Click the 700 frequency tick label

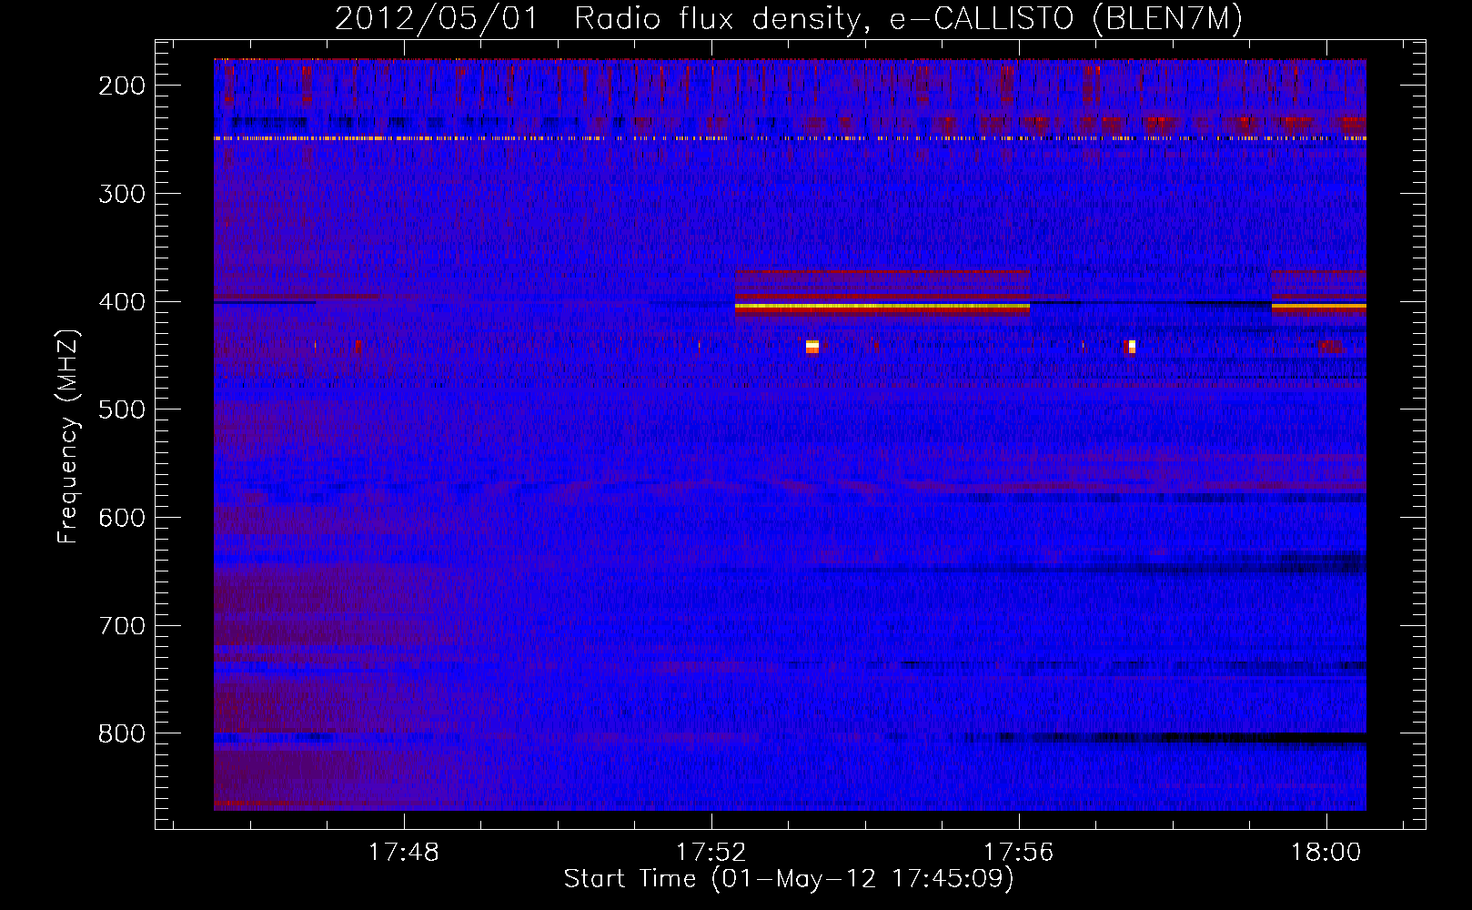121,626
